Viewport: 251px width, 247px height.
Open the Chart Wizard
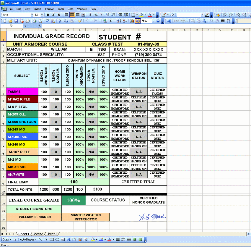click(132, 21)
